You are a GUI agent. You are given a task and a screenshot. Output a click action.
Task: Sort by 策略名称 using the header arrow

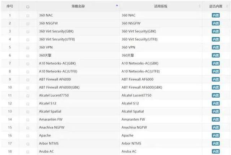[117, 6]
